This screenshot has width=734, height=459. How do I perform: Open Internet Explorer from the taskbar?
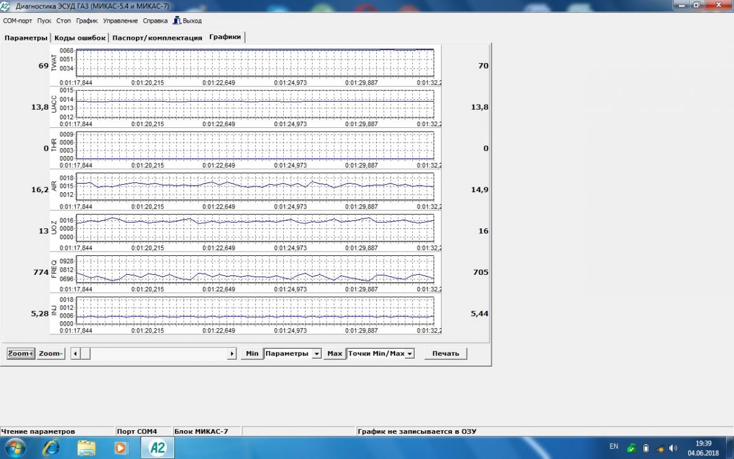point(51,448)
